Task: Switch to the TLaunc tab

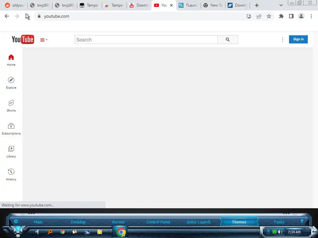Action: [188, 5]
